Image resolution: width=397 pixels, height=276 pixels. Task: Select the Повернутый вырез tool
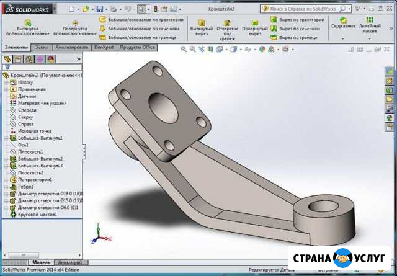tap(255, 27)
